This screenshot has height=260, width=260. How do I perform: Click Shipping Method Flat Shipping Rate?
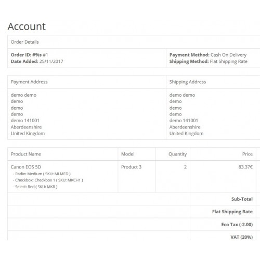(x=208, y=61)
